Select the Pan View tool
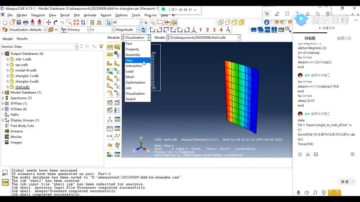The width and height of the screenshot is (360, 202). click(49, 22)
